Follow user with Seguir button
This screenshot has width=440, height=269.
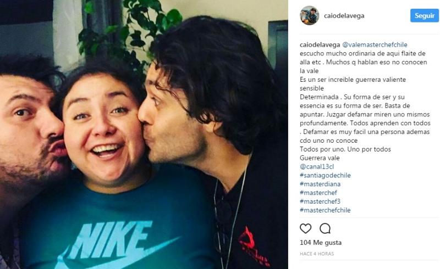(424, 15)
